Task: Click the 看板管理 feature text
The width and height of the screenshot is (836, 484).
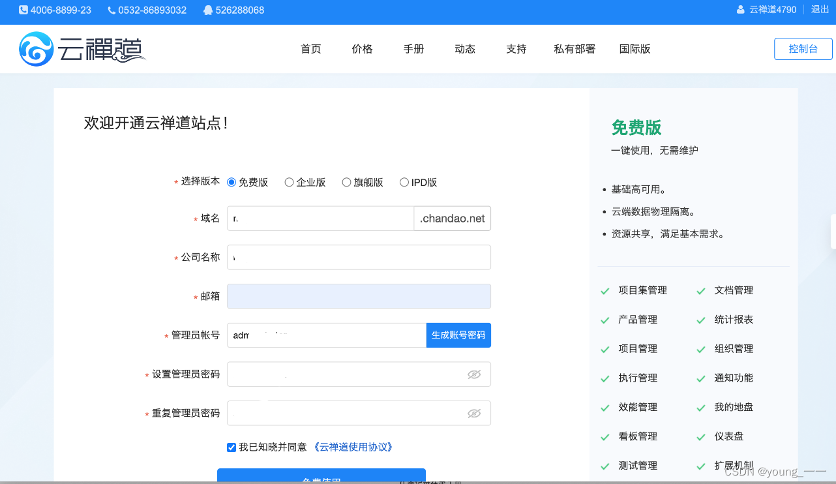Action: [638, 436]
